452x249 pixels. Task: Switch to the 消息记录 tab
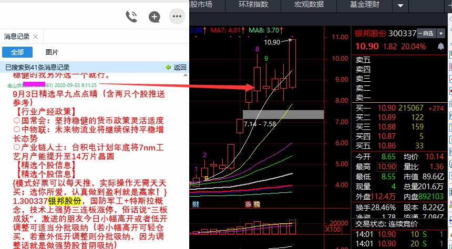click(17, 37)
